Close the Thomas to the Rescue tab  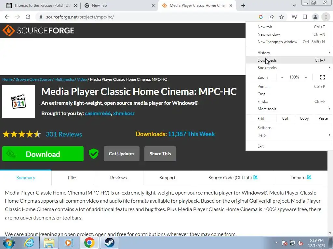point(75,6)
